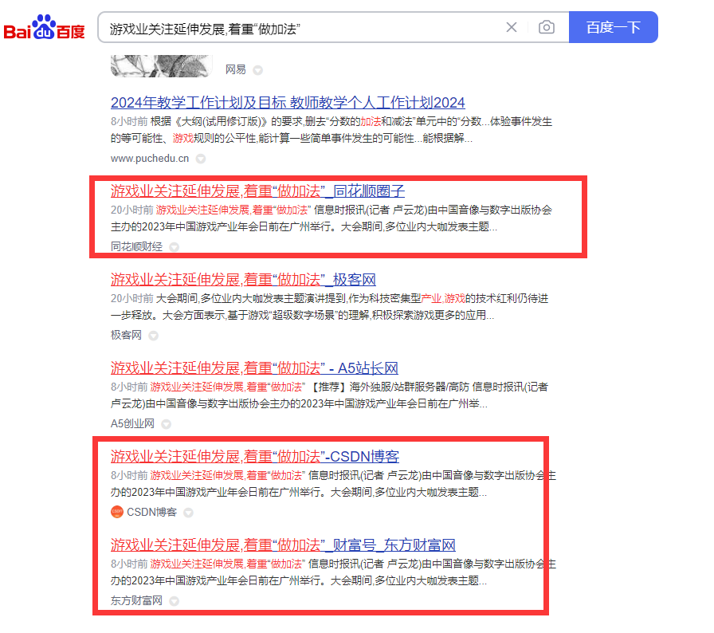Expand the dropdown arrow next to A5创业网

(x=167, y=424)
